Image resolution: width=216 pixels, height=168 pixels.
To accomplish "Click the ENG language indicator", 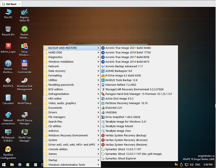I will pos(198,165).
